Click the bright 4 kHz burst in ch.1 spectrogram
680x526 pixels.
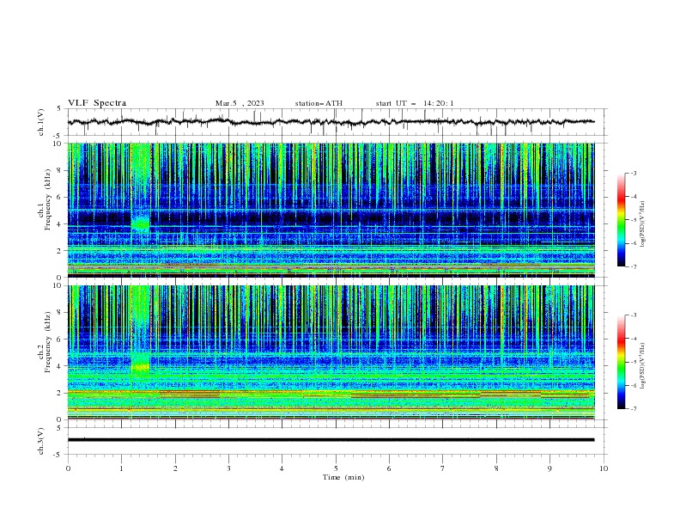pos(141,224)
